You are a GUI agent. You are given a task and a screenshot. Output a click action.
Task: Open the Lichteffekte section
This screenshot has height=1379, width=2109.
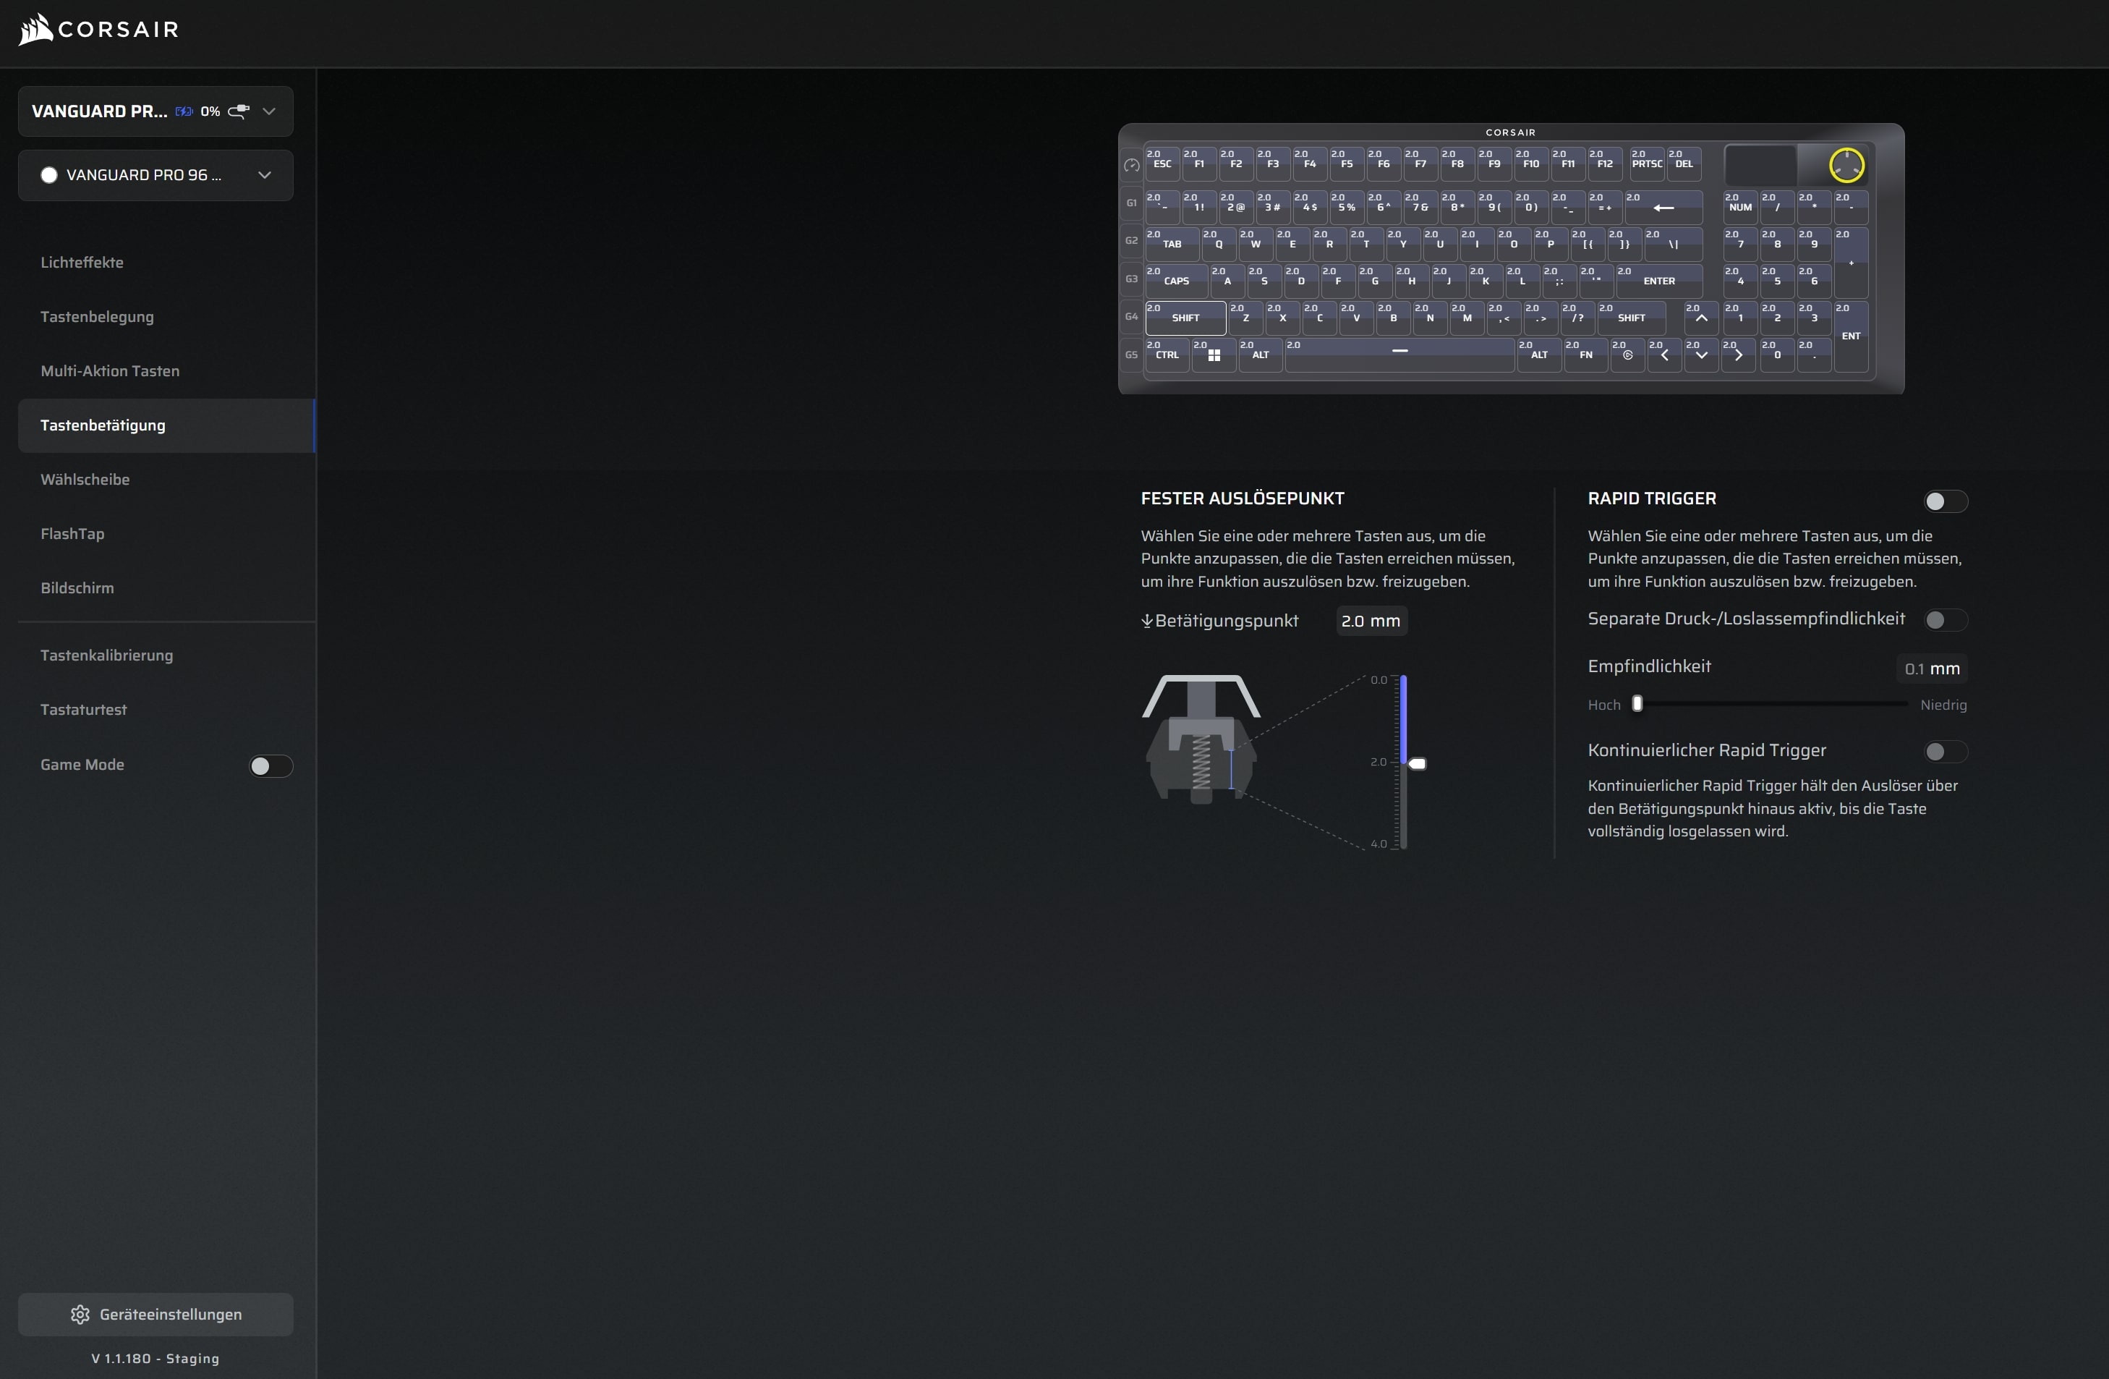click(x=82, y=263)
